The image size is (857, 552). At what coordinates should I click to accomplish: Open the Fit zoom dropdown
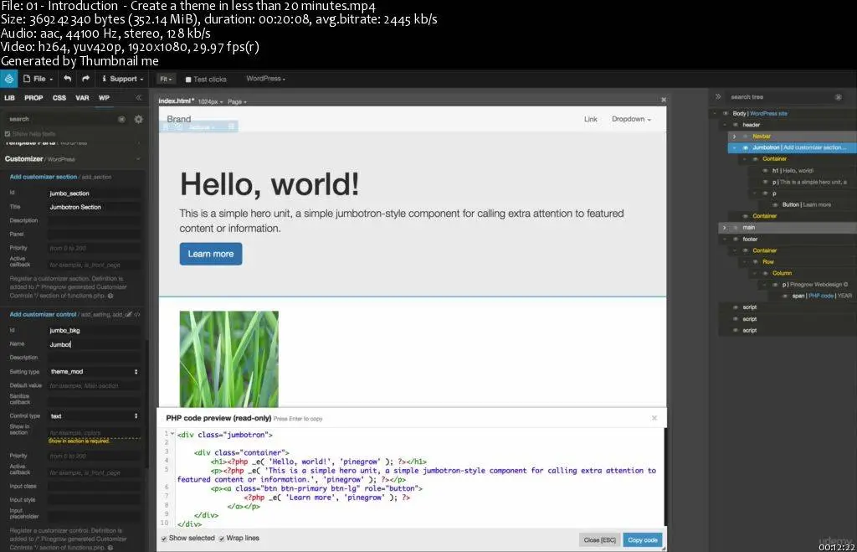(x=166, y=80)
